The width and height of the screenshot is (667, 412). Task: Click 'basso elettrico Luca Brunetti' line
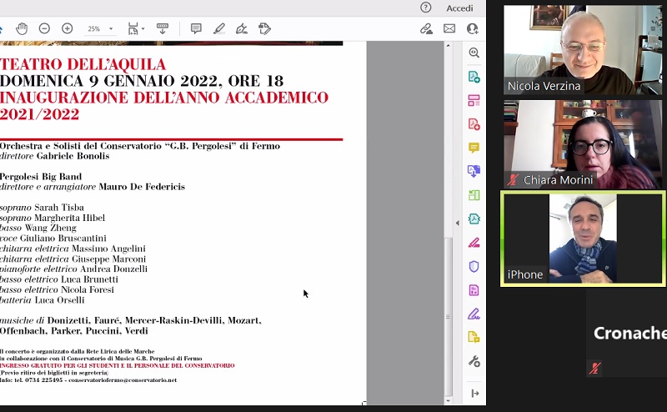(x=59, y=279)
